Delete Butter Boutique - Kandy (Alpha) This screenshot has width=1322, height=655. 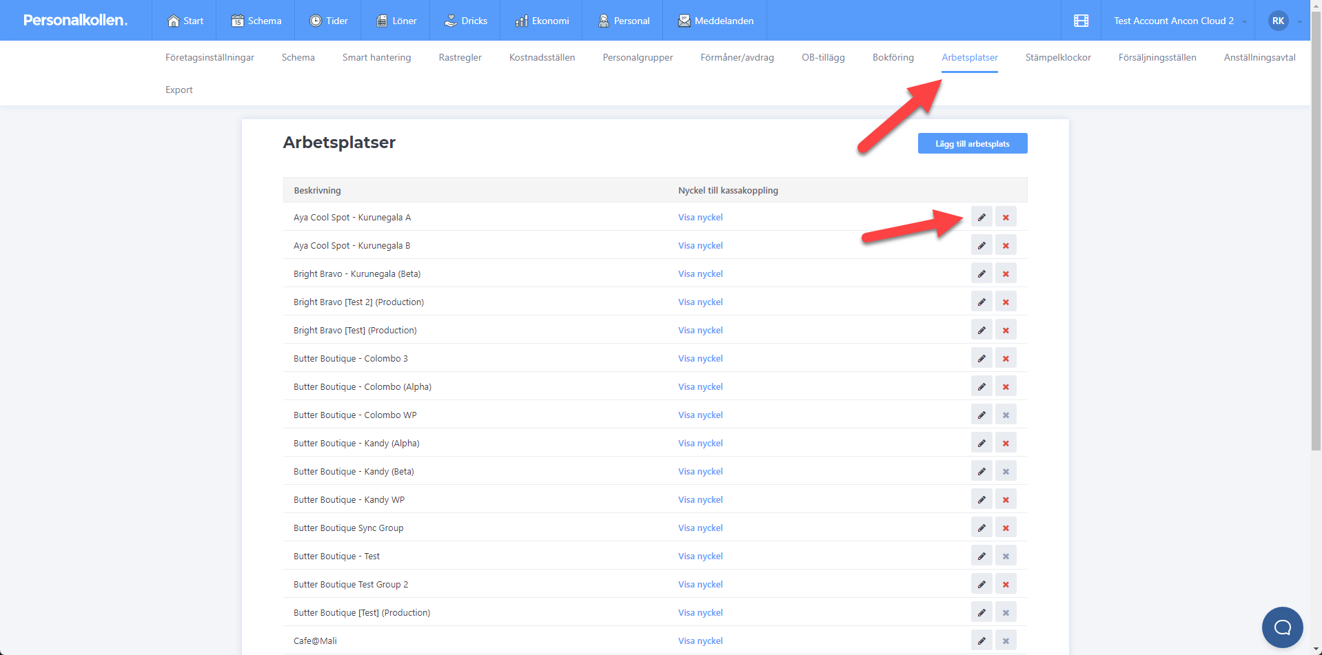[x=1006, y=443]
